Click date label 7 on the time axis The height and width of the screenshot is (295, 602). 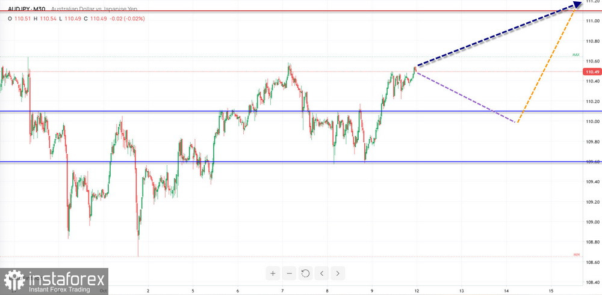[282, 291]
